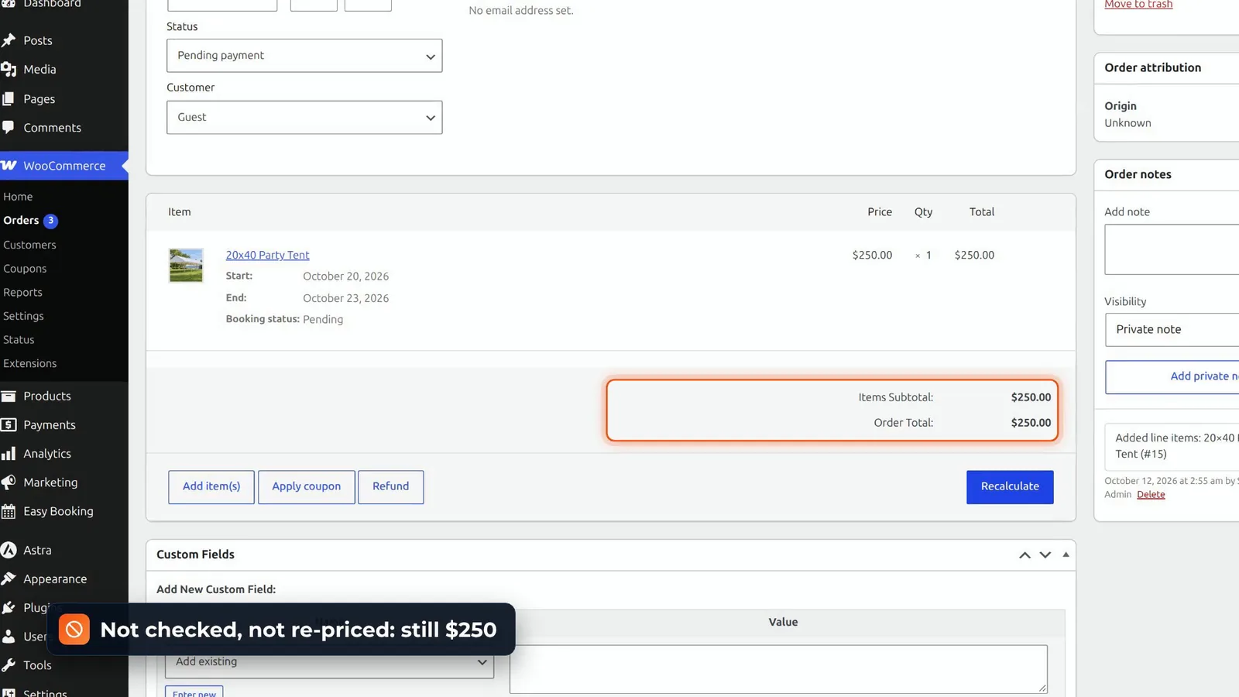Open WooCommerce Home submenu item
This screenshot has width=1239, height=697.
pos(18,197)
